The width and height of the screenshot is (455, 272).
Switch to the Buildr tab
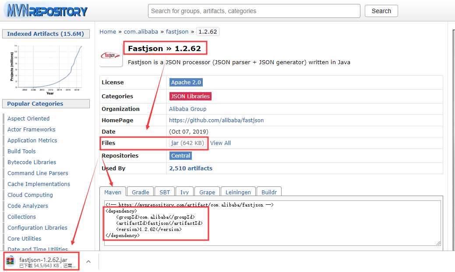[x=269, y=192]
